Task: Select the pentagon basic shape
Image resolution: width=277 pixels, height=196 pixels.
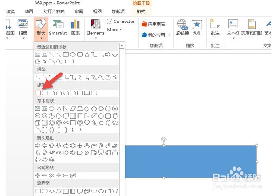Action: pos(94,109)
